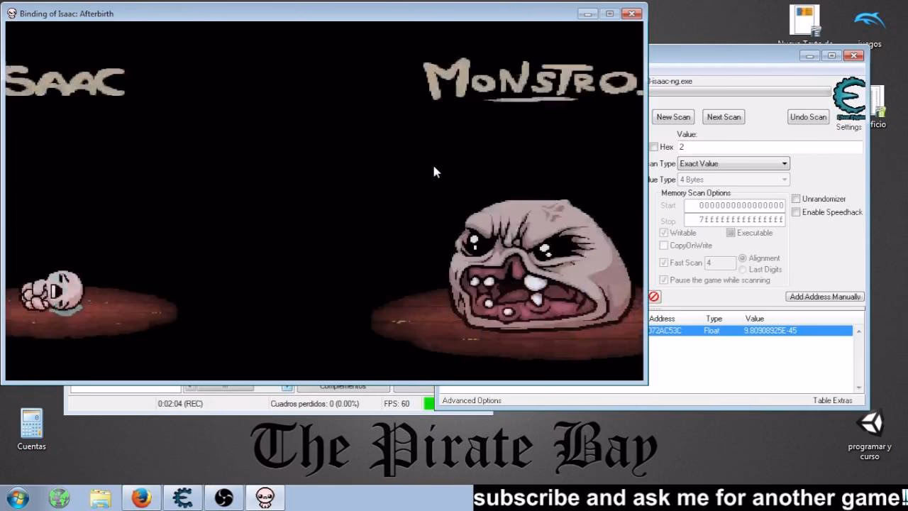Toggle the Hex checkbox

click(653, 147)
